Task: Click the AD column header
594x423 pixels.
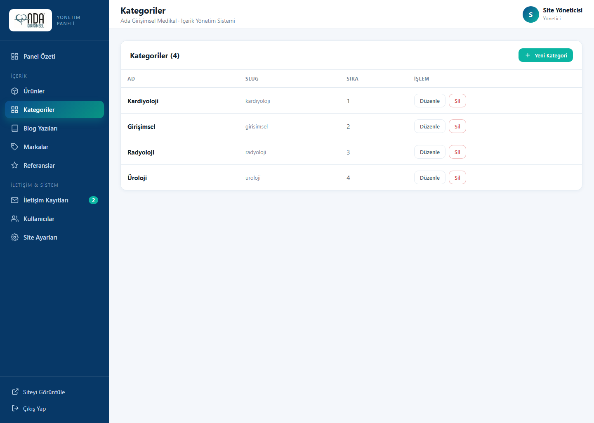Action: pos(131,79)
